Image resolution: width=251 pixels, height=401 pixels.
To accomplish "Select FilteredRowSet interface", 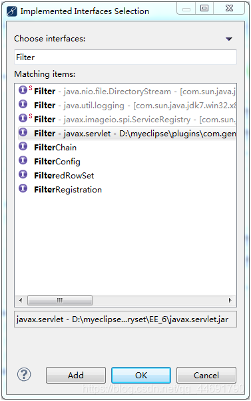I will [127, 175].
